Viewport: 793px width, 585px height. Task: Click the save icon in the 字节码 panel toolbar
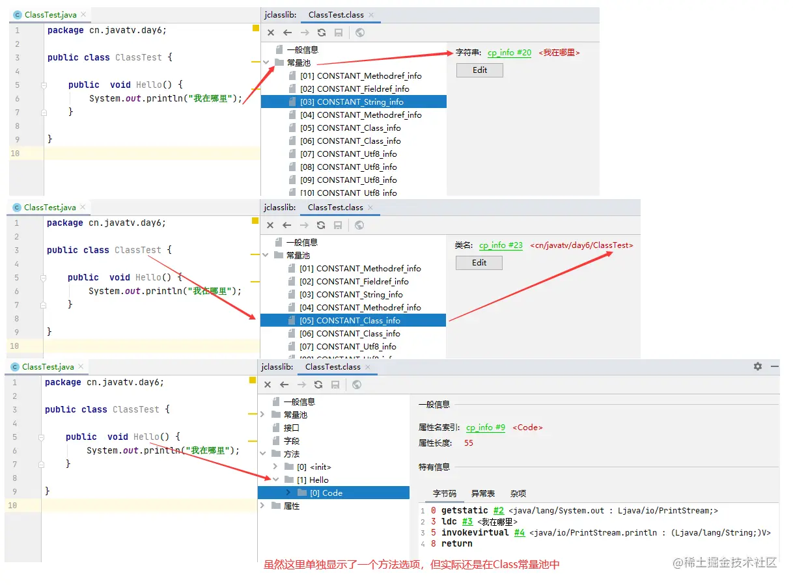tap(335, 385)
